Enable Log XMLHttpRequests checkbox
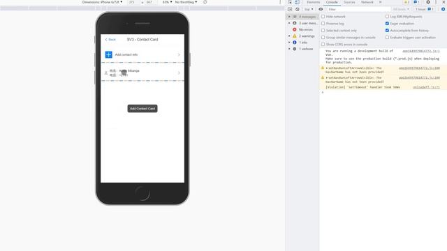The width and height of the screenshot is (447, 251). (387, 17)
